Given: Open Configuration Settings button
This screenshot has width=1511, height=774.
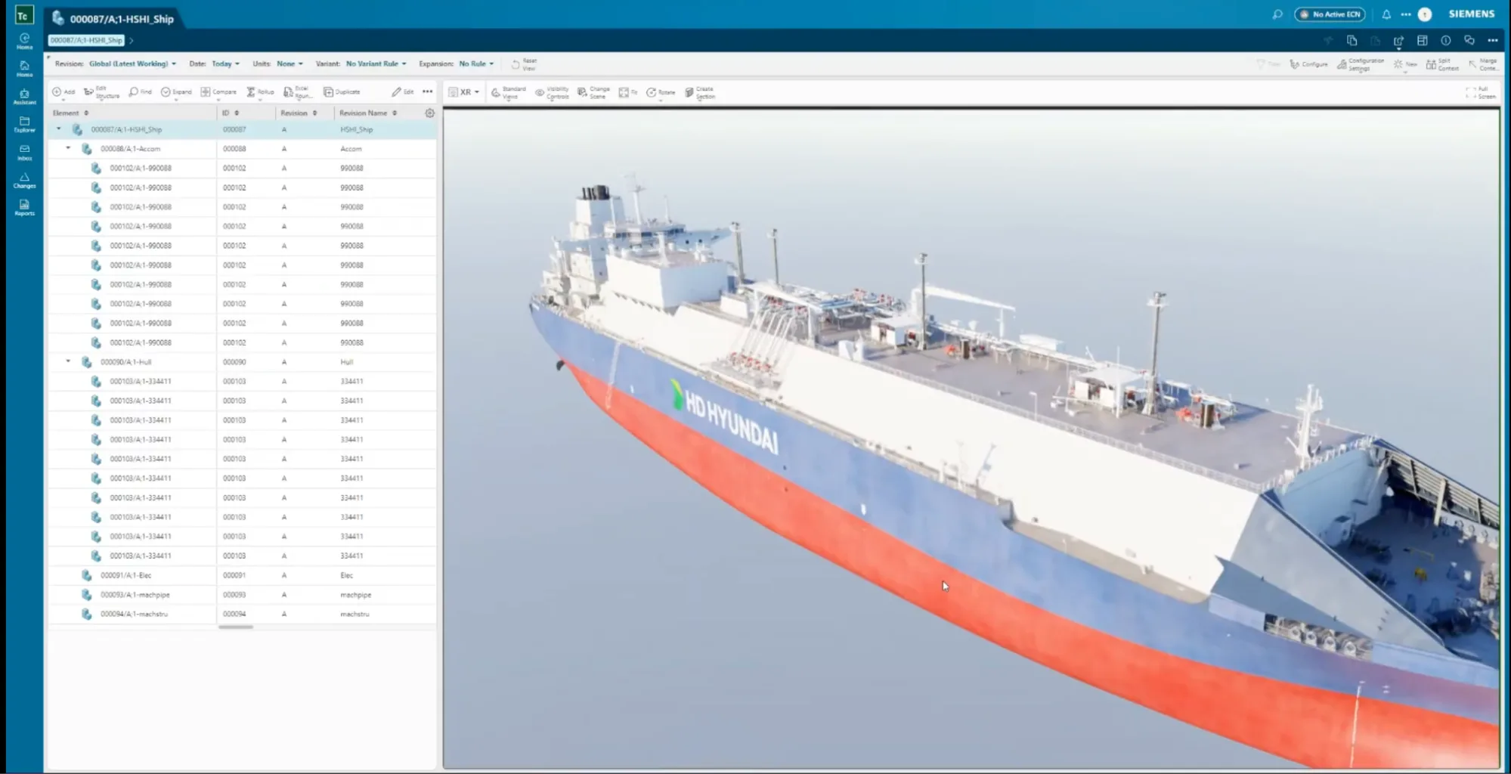Looking at the screenshot, I should click(x=1361, y=64).
